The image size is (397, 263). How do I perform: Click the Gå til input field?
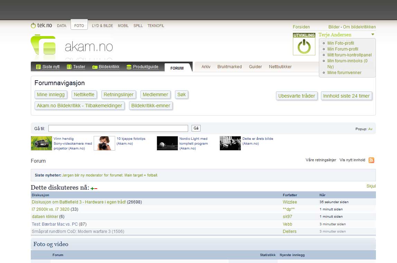point(118,128)
